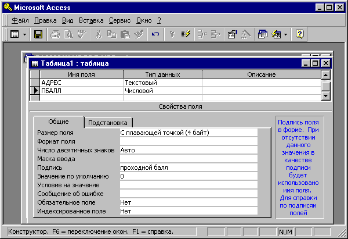Toggle the Key Field (key) icon

173,35
